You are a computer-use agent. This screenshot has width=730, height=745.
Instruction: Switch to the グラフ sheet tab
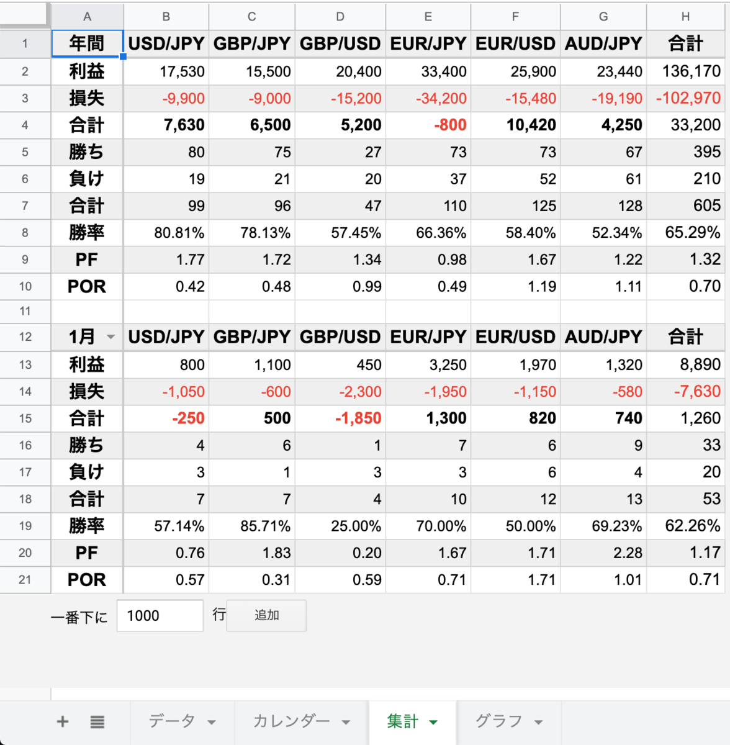click(509, 721)
